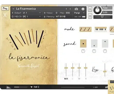Screen dimensions: 114x94
Task: Open the wrench instrument edit mode
Action: (5, 8)
